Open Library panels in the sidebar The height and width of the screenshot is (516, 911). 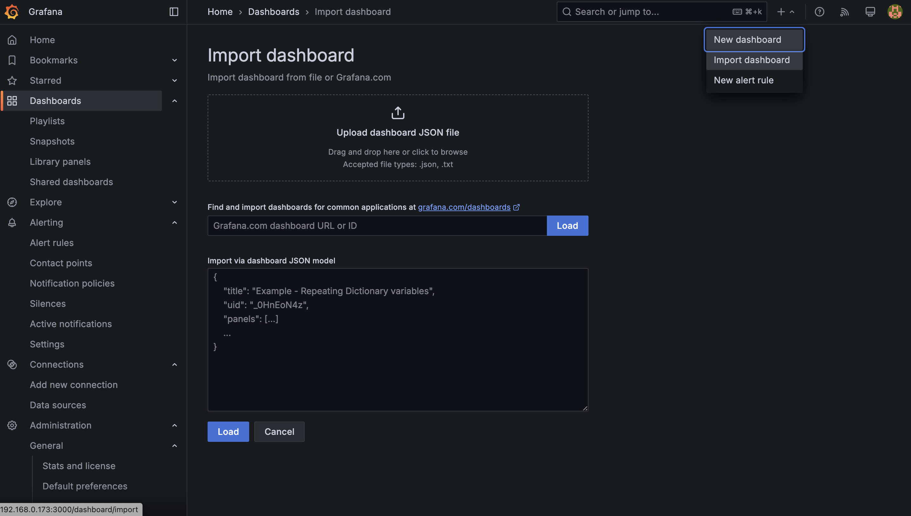[x=60, y=162]
